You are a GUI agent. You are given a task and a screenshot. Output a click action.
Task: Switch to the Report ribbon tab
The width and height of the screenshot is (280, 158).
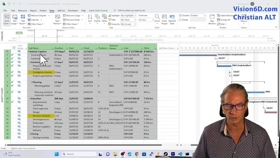coord(33,11)
